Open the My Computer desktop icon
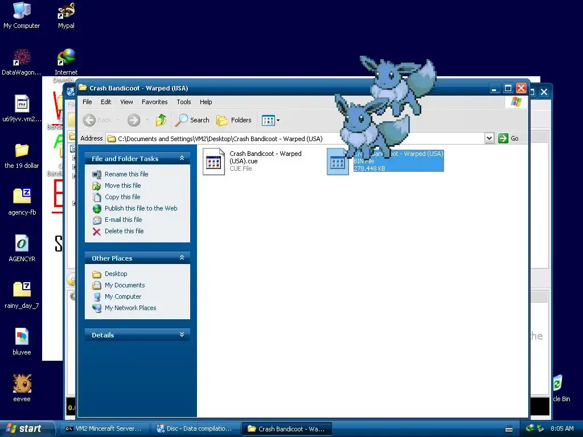Screen dimensions: 583x437 click(x=22, y=15)
